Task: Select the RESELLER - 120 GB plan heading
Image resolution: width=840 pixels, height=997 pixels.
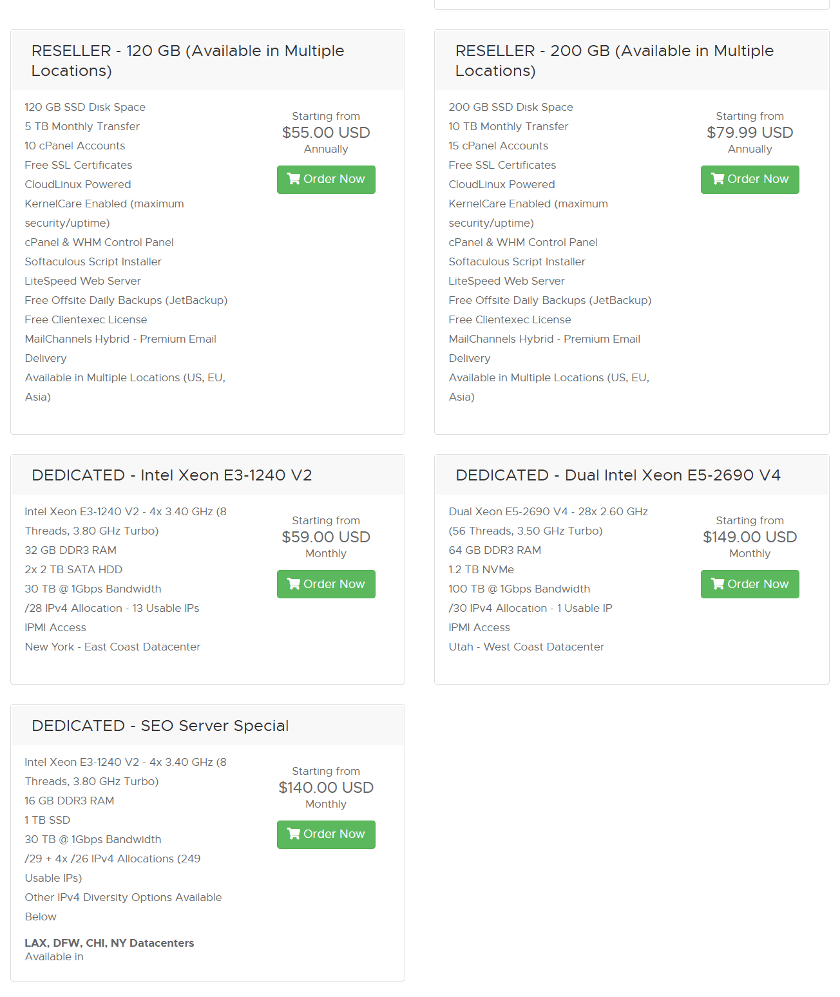Action: [188, 61]
